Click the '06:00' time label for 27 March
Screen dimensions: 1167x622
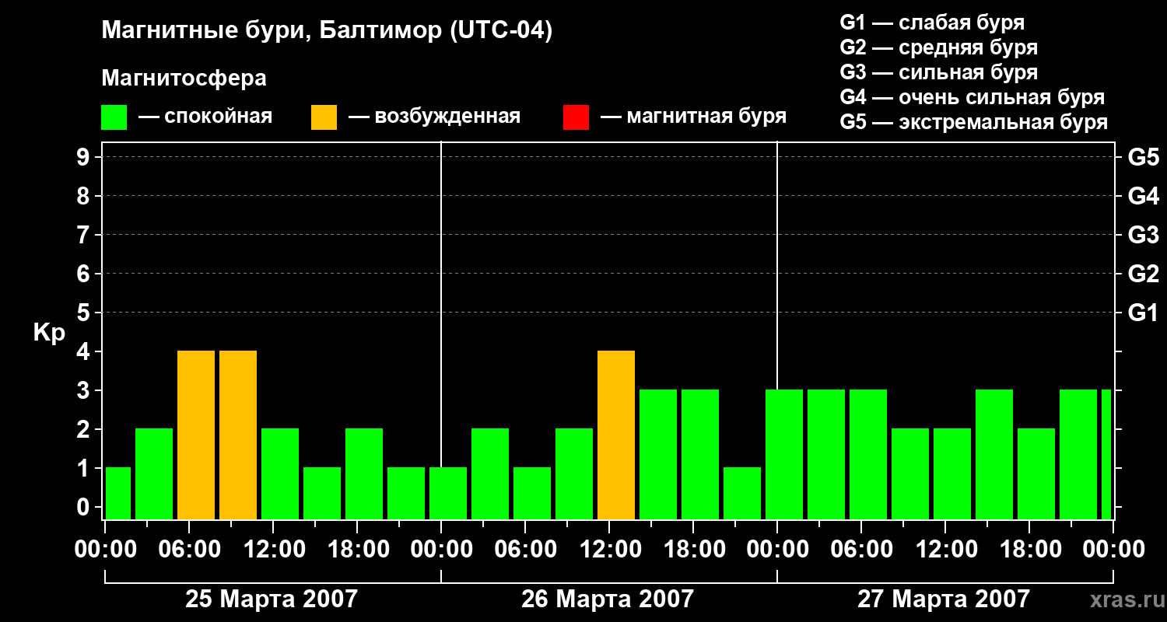point(861,550)
